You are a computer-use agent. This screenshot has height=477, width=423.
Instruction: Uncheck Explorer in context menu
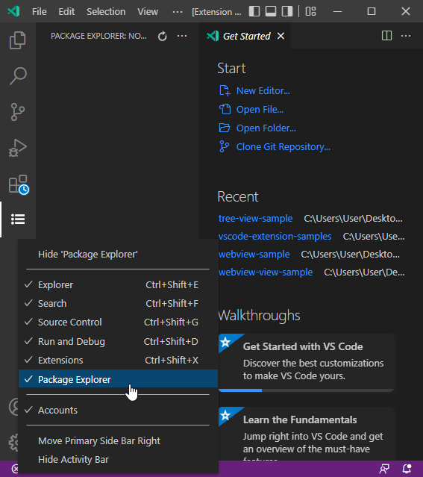click(118, 284)
